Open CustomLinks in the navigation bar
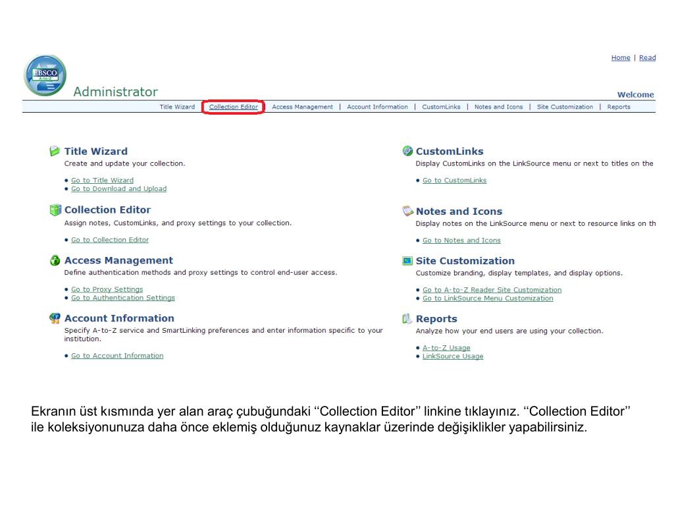 click(x=441, y=107)
